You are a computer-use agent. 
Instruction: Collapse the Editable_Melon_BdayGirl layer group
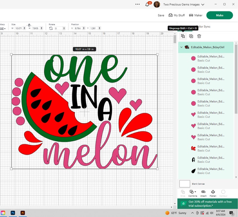coord(181,47)
